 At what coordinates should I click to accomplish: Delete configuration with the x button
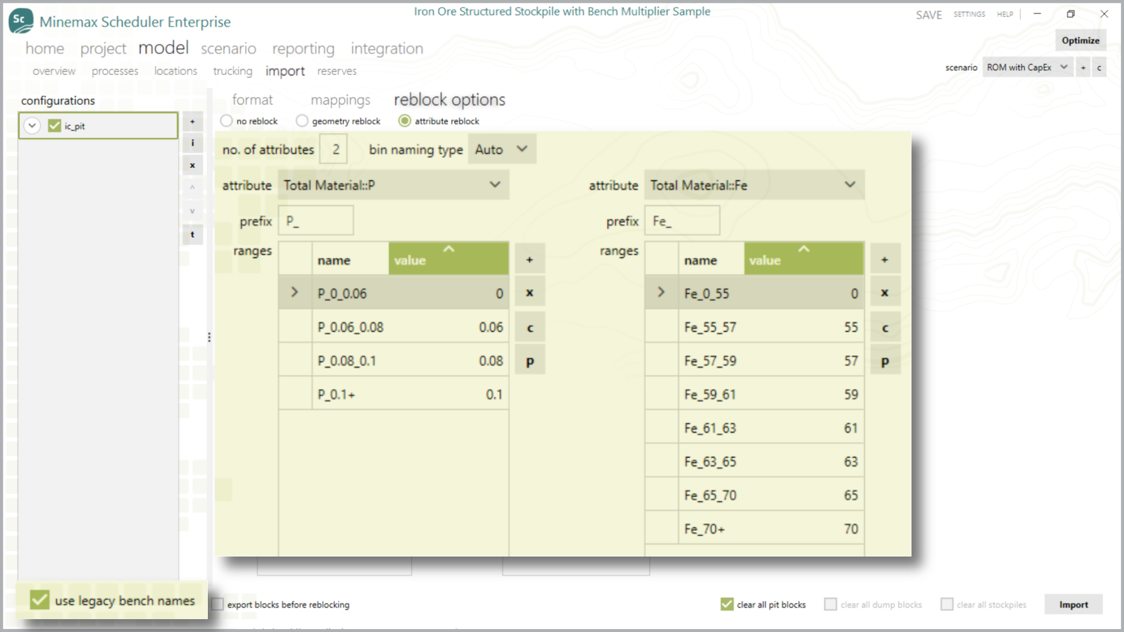[193, 166]
